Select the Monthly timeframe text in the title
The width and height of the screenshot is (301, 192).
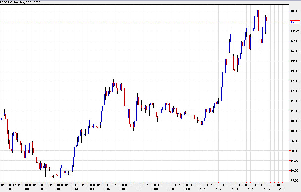(x=19, y=2)
